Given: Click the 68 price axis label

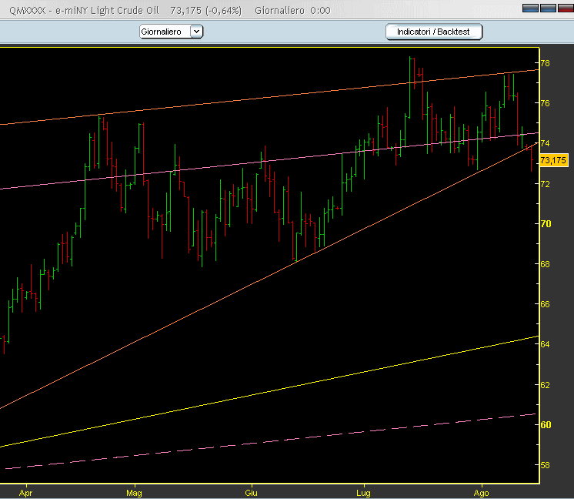Looking at the screenshot, I should click(x=545, y=264).
